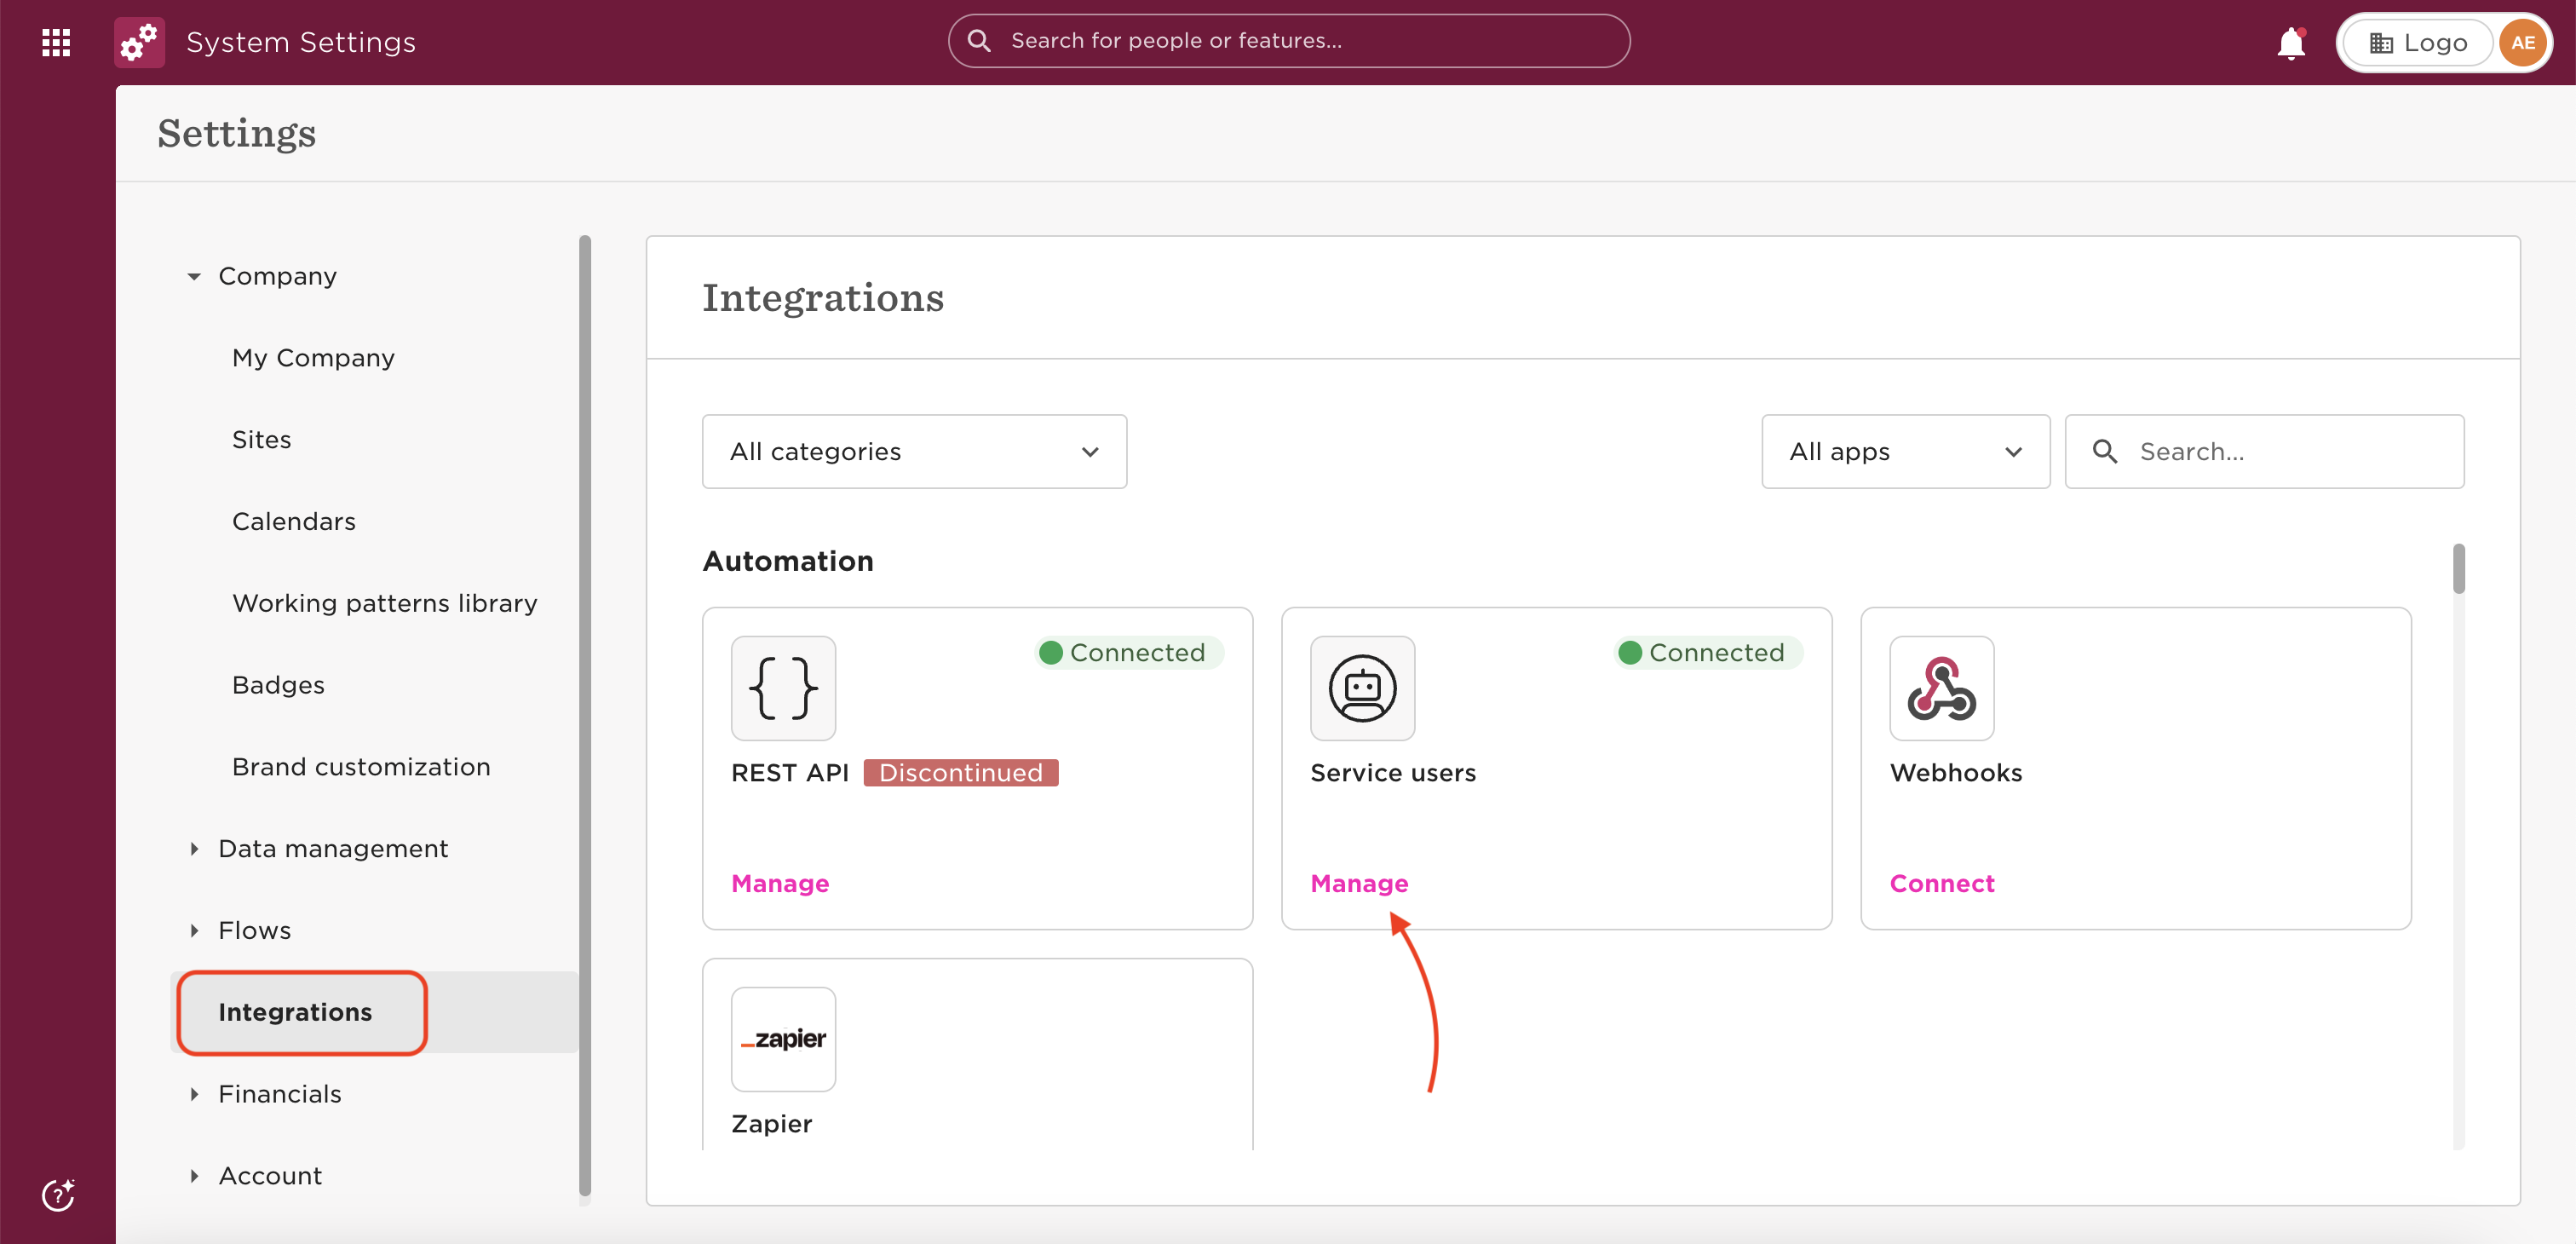Click the magnifier icon in integrations search
The image size is (2576, 1244).
tap(2104, 451)
